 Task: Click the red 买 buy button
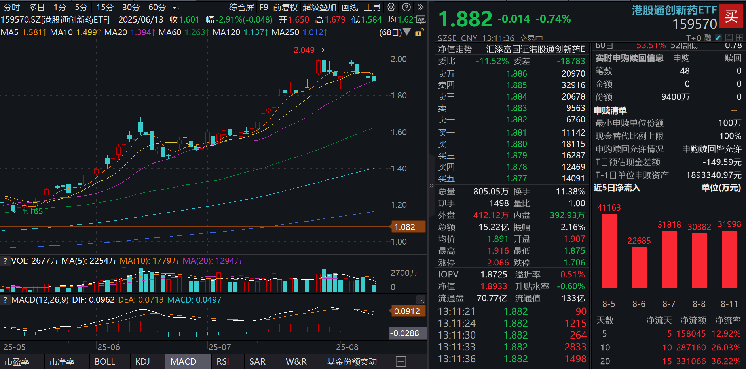(731, 16)
